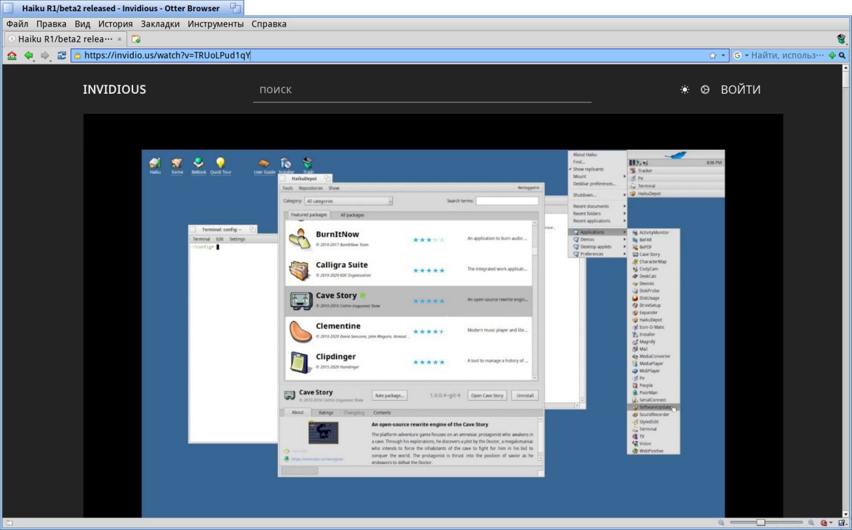Open the Закладки menu
The width and height of the screenshot is (852, 530).
(160, 24)
